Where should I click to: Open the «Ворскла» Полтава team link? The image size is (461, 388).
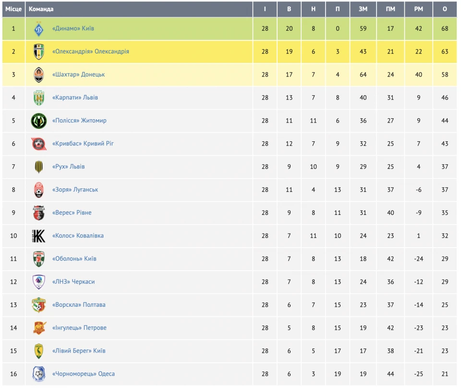[x=79, y=305]
